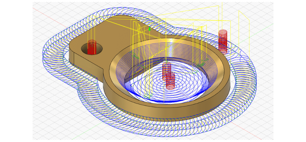Image resolution: width=306 pixels, height=142 pixels.
Task: Click the red helix inside the small hole
Action: coord(92,47)
